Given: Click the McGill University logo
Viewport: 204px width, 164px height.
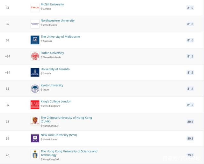Looking at the screenshot, I should click(35, 8).
